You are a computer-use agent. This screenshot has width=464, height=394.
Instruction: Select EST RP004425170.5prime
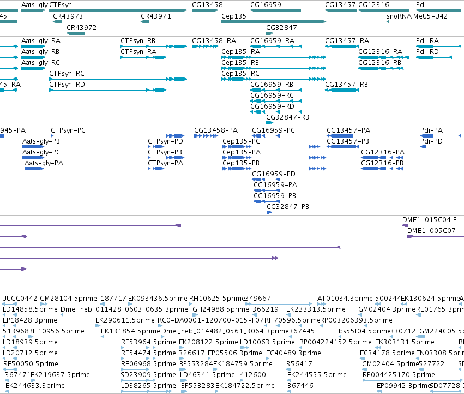pyautogui.click(x=399, y=375)
